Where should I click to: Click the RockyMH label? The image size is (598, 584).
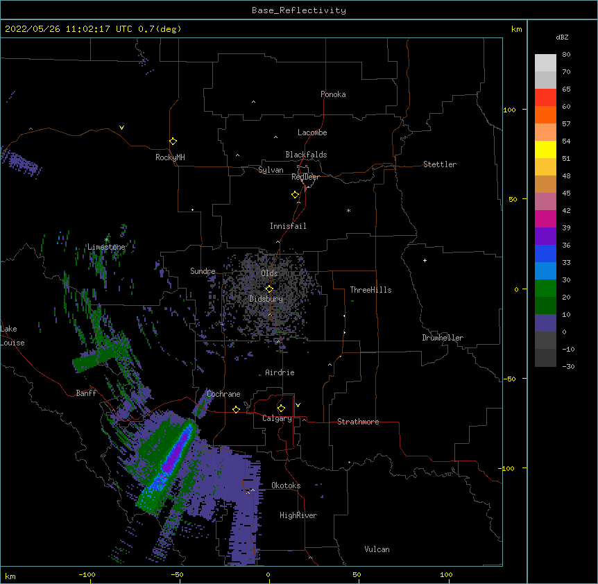[x=170, y=157]
